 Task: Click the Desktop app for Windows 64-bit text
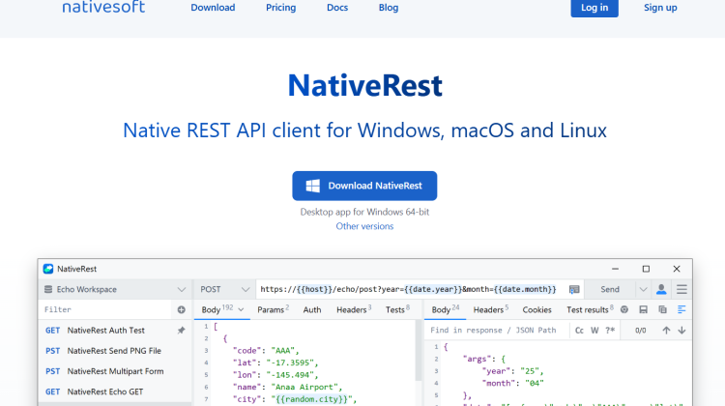pos(364,212)
